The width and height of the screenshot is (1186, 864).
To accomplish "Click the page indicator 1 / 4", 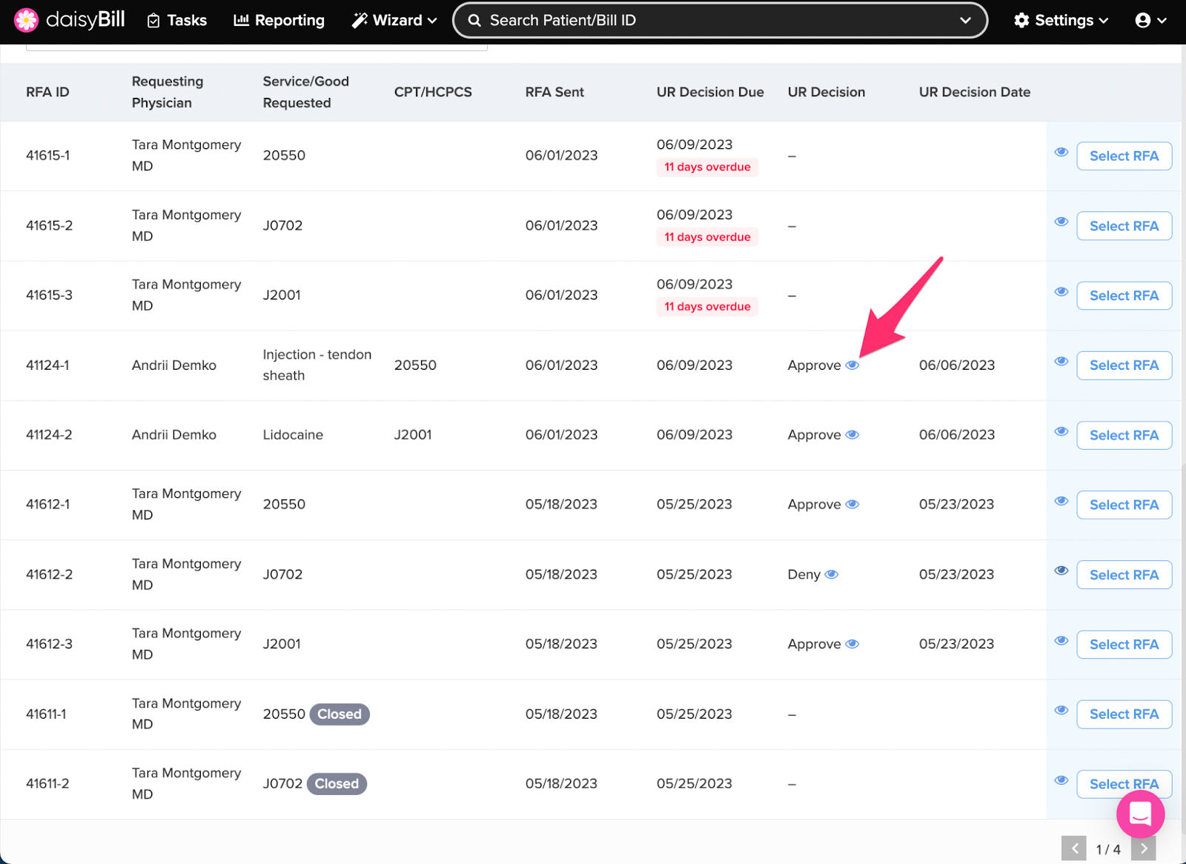I will pyautogui.click(x=1108, y=849).
